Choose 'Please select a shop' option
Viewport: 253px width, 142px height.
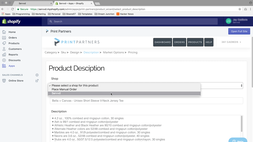click(x=124, y=86)
